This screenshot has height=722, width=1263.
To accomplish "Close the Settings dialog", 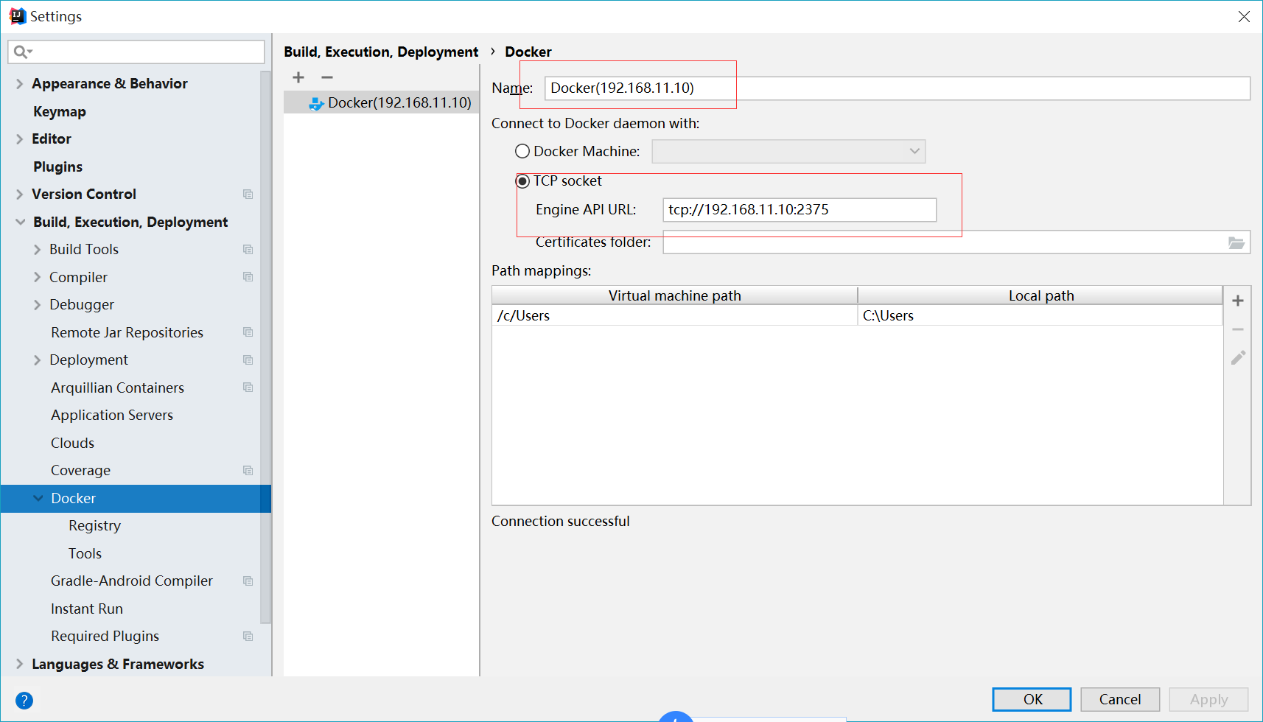I will point(1244,16).
